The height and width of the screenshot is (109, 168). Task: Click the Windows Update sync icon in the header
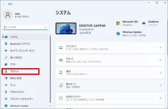118,34
